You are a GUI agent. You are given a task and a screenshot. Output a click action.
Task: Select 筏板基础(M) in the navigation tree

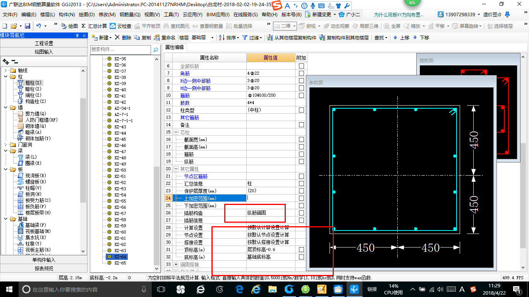(38, 231)
